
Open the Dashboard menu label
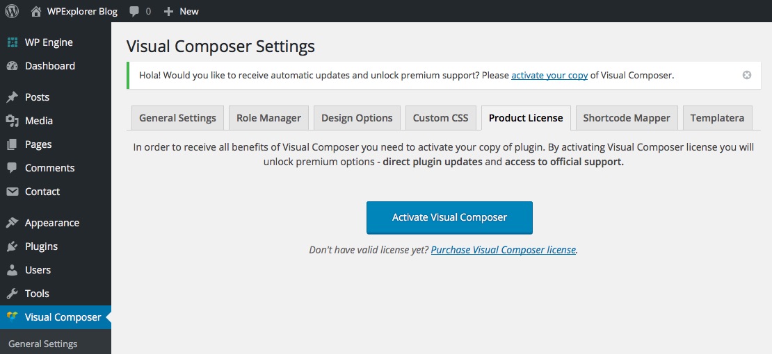(x=50, y=66)
